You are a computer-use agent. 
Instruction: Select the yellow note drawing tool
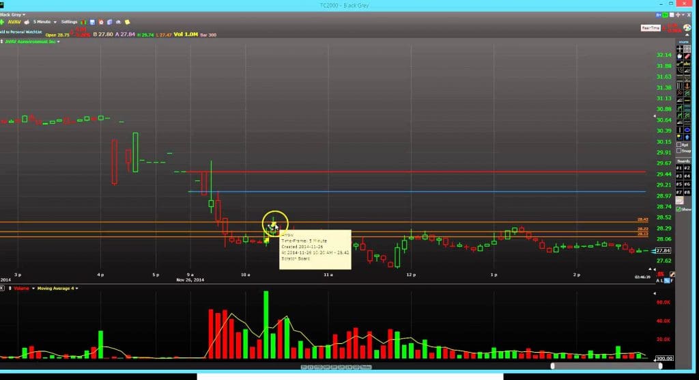[x=680, y=137]
